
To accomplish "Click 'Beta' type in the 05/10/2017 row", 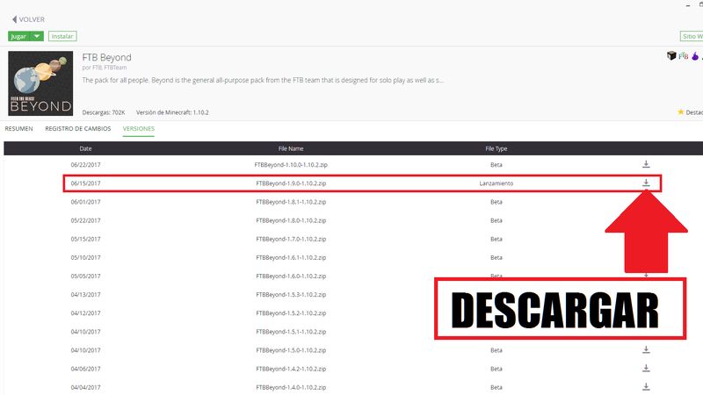I will [496, 257].
